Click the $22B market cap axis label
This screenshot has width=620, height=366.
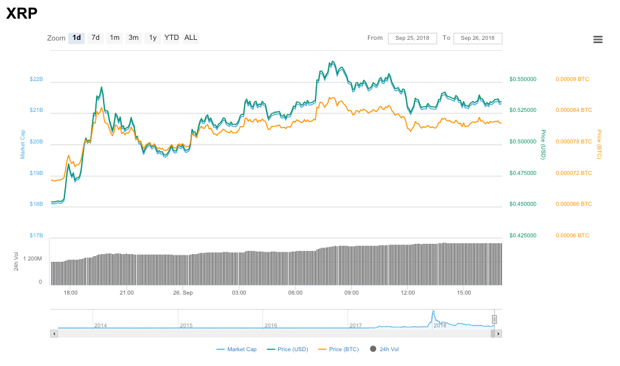point(37,80)
